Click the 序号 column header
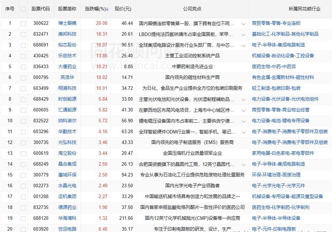Screen dimensions: 332x232 (x=10, y=9)
